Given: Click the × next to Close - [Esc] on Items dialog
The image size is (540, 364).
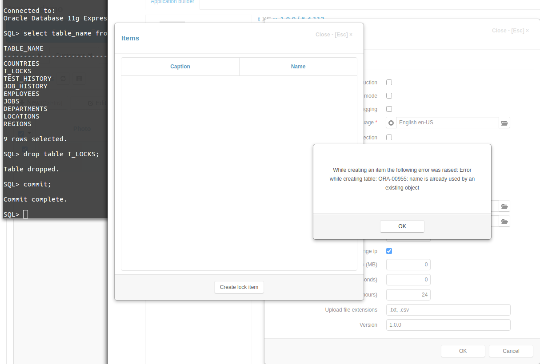Looking at the screenshot, I should 350,34.
